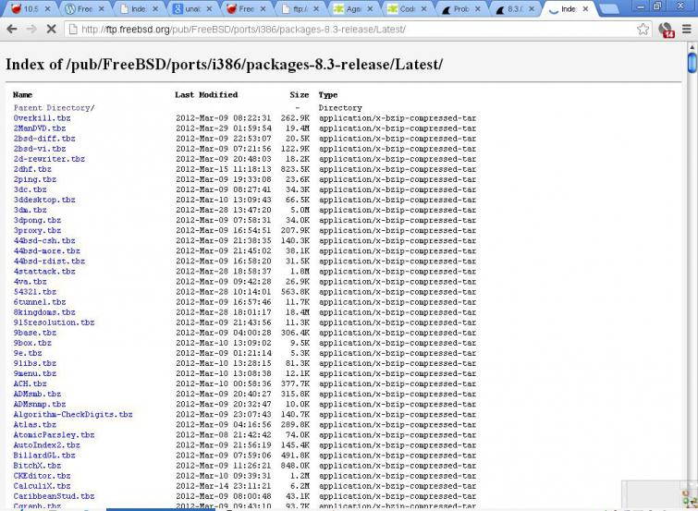Download 9libs.tbz
This screenshot has width=698, height=511.
point(35,363)
